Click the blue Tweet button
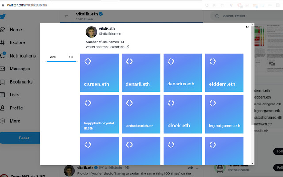The image size is (283, 177). point(20,138)
